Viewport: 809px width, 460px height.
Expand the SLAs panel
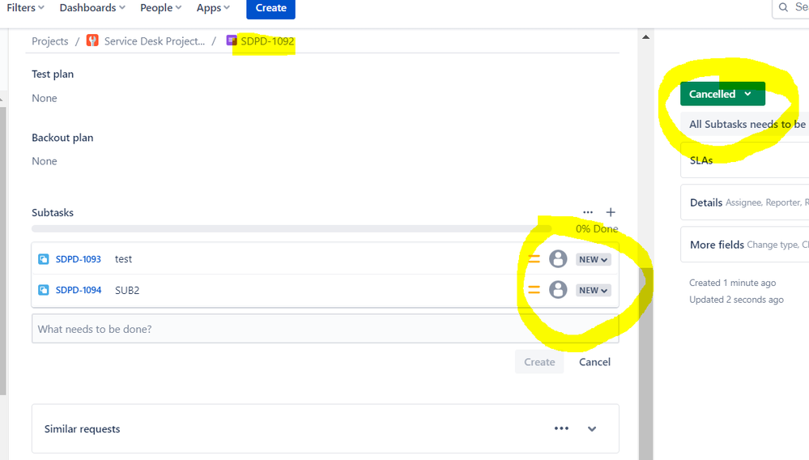click(744, 160)
